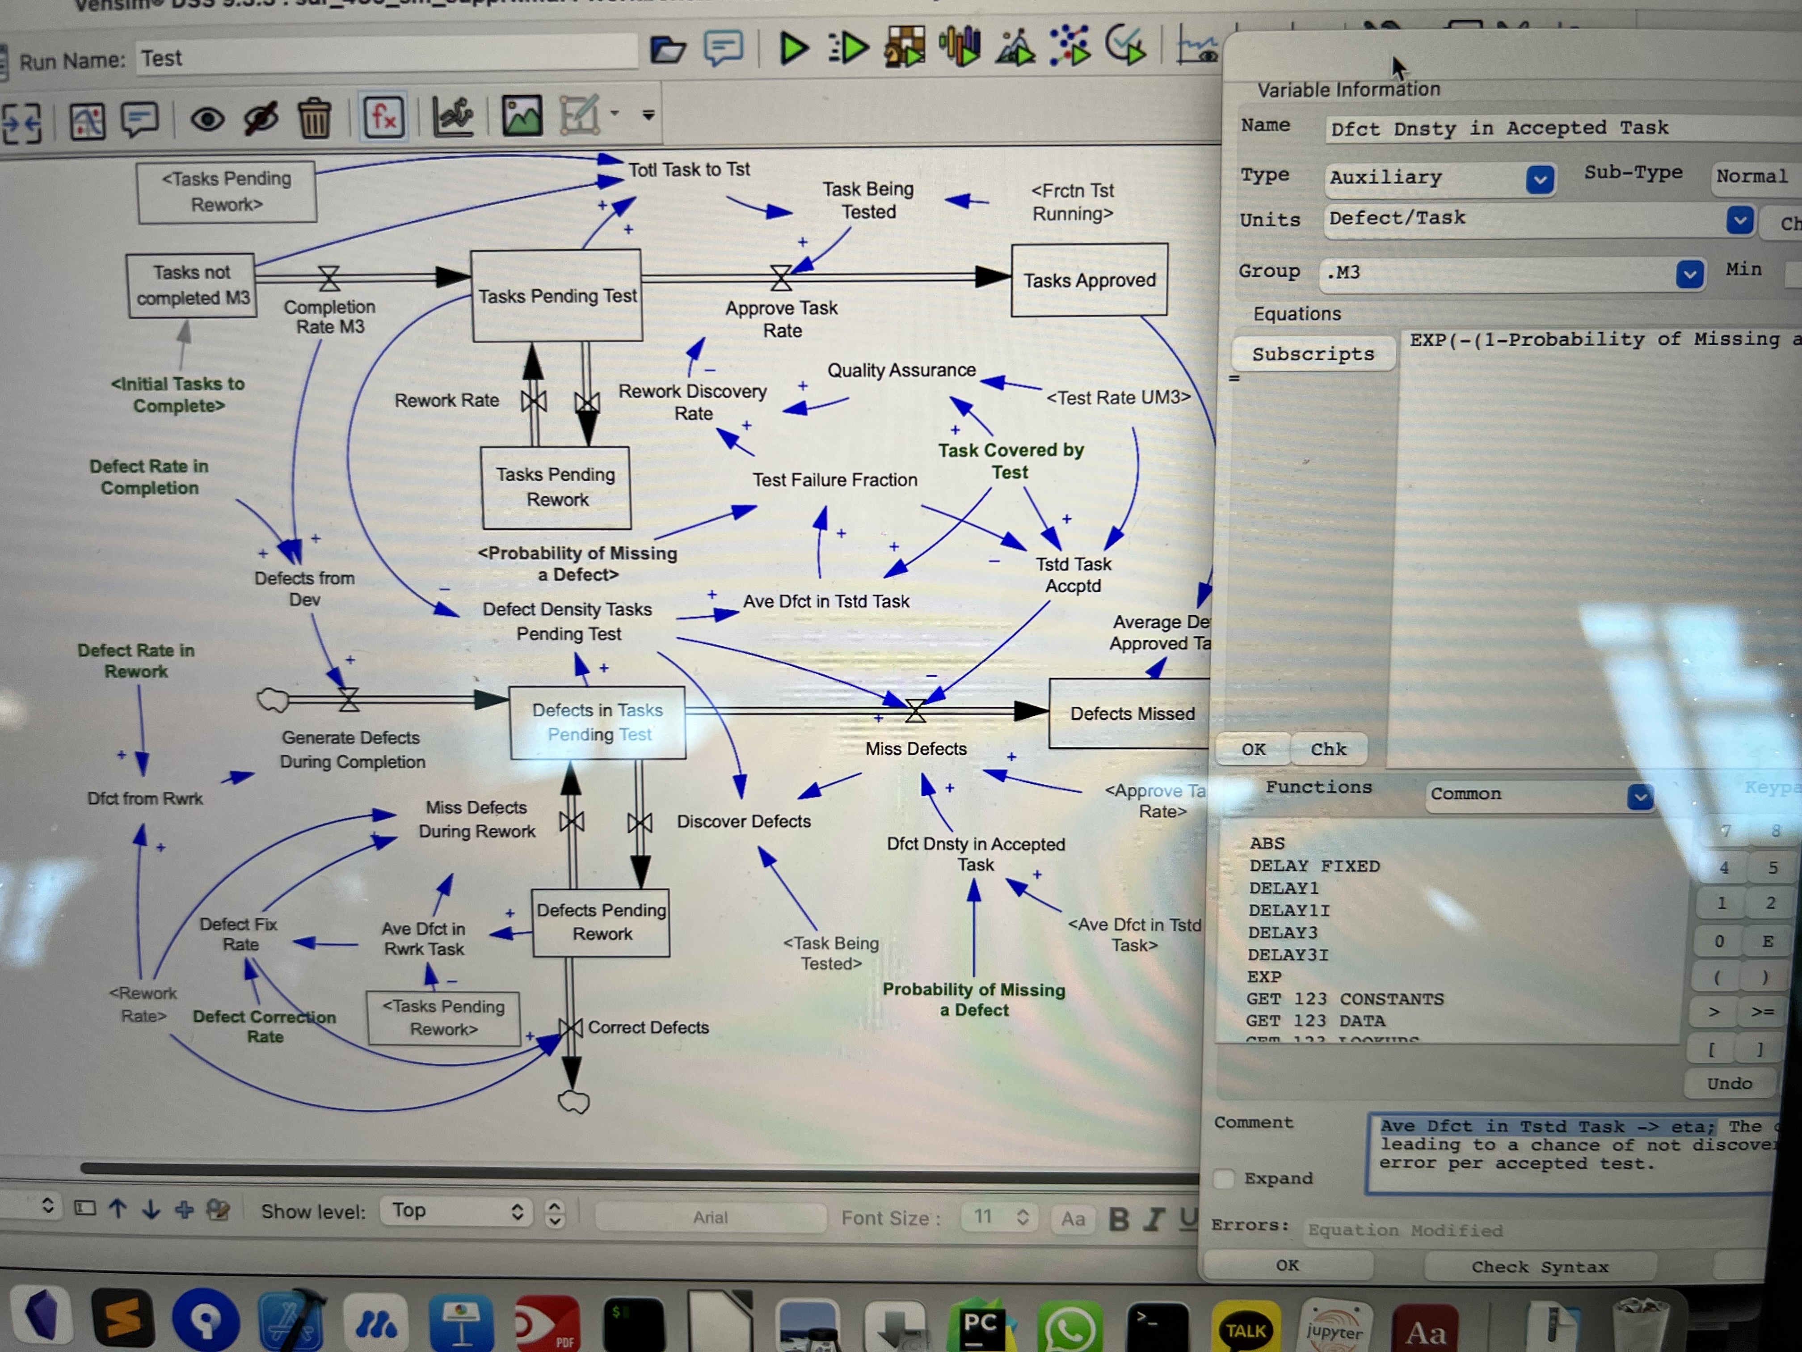Select GET 123 CONSTANTS function
This screenshot has width=1802, height=1352.
pos(1345,999)
